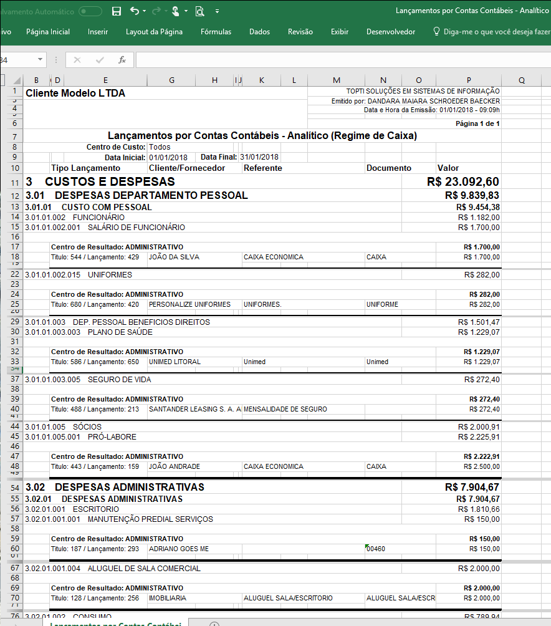Select the Dados ribbon tab
The height and width of the screenshot is (626, 551).
(259, 32)
